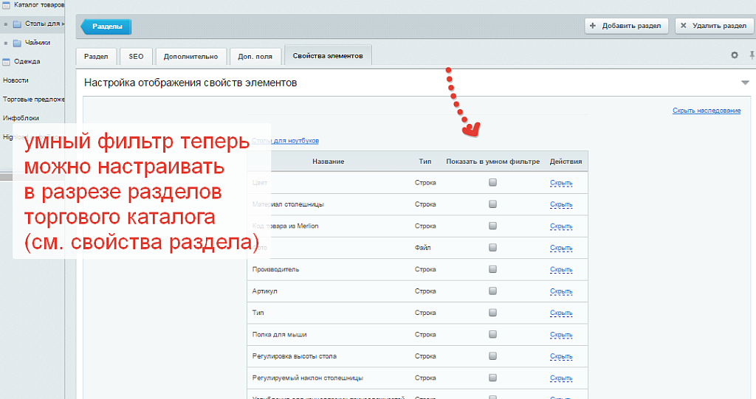Image resolution: width=756 pixels, height=399 pixels.
Task: Open the Дополнительно tab
Action: click(190, 56)
